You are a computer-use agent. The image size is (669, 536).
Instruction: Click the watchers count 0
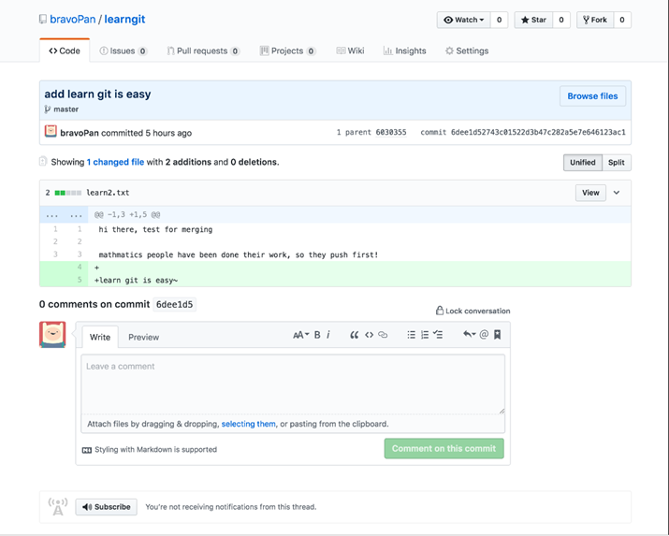[x=500, y=20]
